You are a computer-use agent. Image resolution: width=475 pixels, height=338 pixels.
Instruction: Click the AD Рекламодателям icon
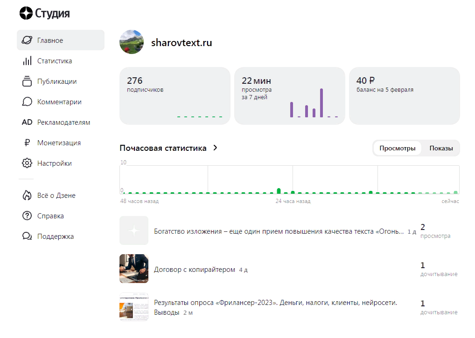point(28,122)
